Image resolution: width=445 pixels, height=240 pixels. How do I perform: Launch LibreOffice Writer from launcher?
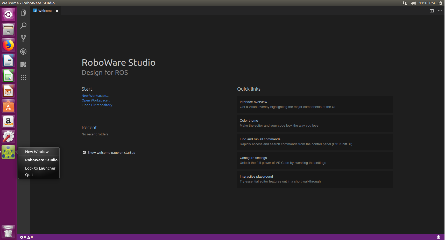(8, 60)
